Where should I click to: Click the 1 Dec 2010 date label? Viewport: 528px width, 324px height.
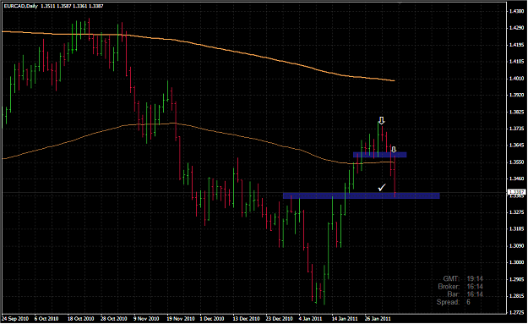point(212,319)
